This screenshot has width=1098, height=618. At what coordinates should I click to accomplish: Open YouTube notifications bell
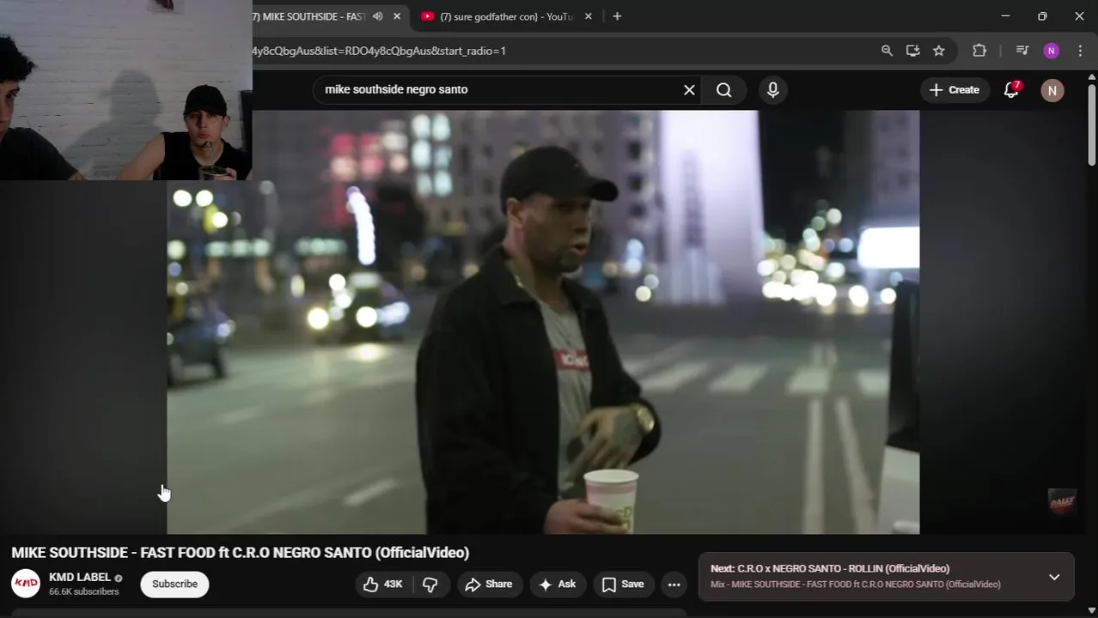[x=1012, y=89]
